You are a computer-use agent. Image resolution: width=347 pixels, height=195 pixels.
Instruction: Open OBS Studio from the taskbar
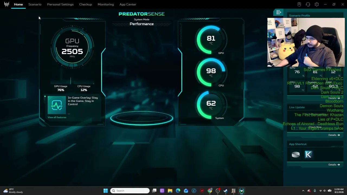[x=218, y=191]
